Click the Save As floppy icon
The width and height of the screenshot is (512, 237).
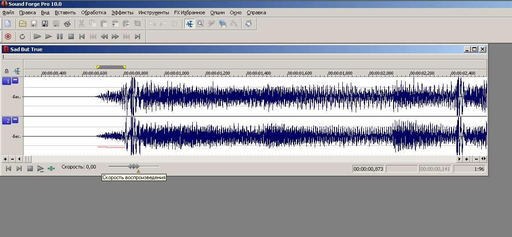pyautogui.click(x=45, y=24)
